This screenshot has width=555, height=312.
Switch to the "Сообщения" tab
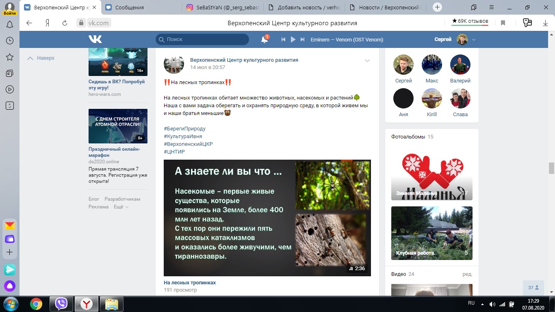[141, 7]
